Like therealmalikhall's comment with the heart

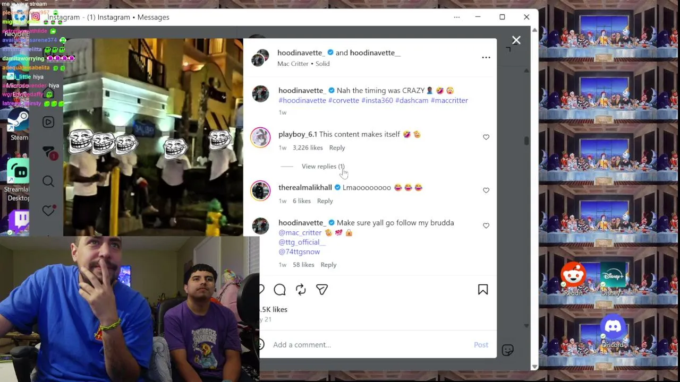point(486,190)
